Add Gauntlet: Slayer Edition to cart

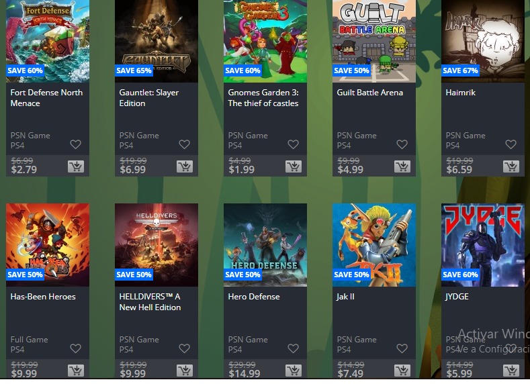tap(185, 166)
